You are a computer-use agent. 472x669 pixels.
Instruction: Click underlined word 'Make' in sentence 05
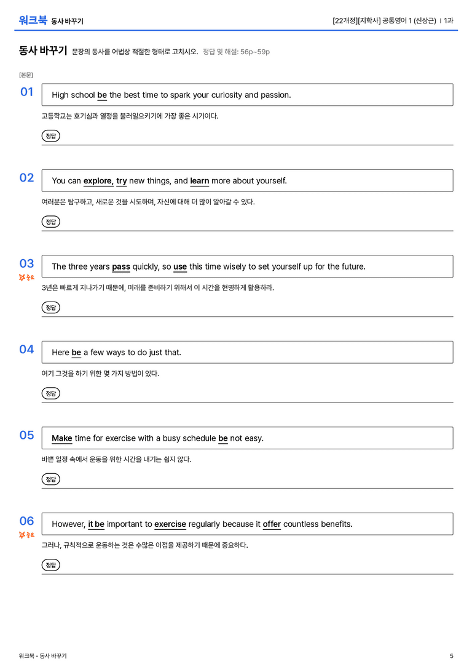point(62,438)
